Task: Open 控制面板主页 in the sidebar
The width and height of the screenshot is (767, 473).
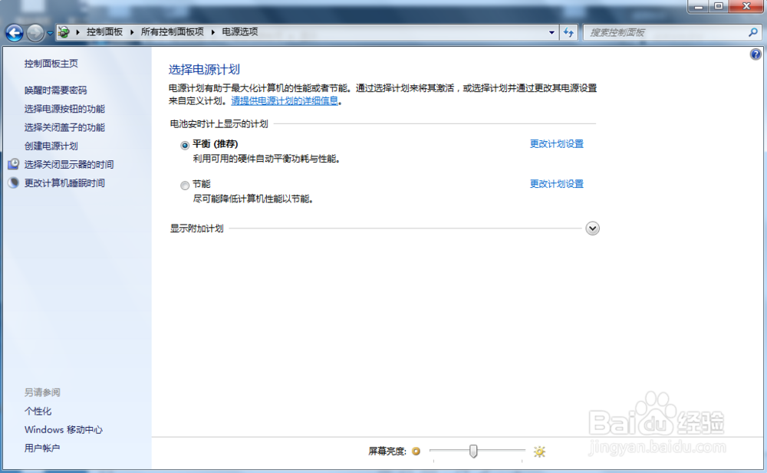Action: click(x=51, y=64)
